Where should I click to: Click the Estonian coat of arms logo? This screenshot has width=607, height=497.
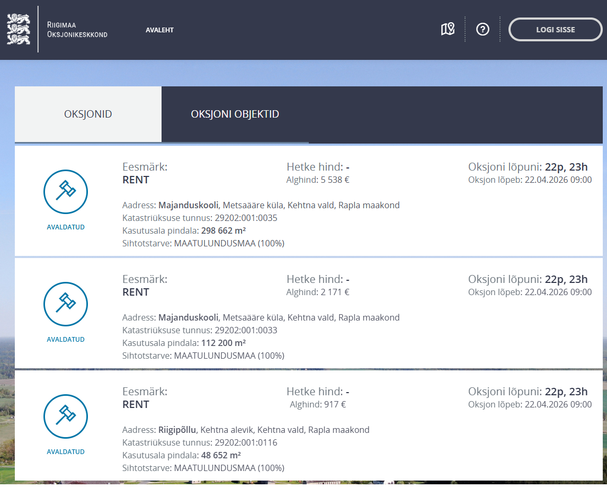point(19,29)
